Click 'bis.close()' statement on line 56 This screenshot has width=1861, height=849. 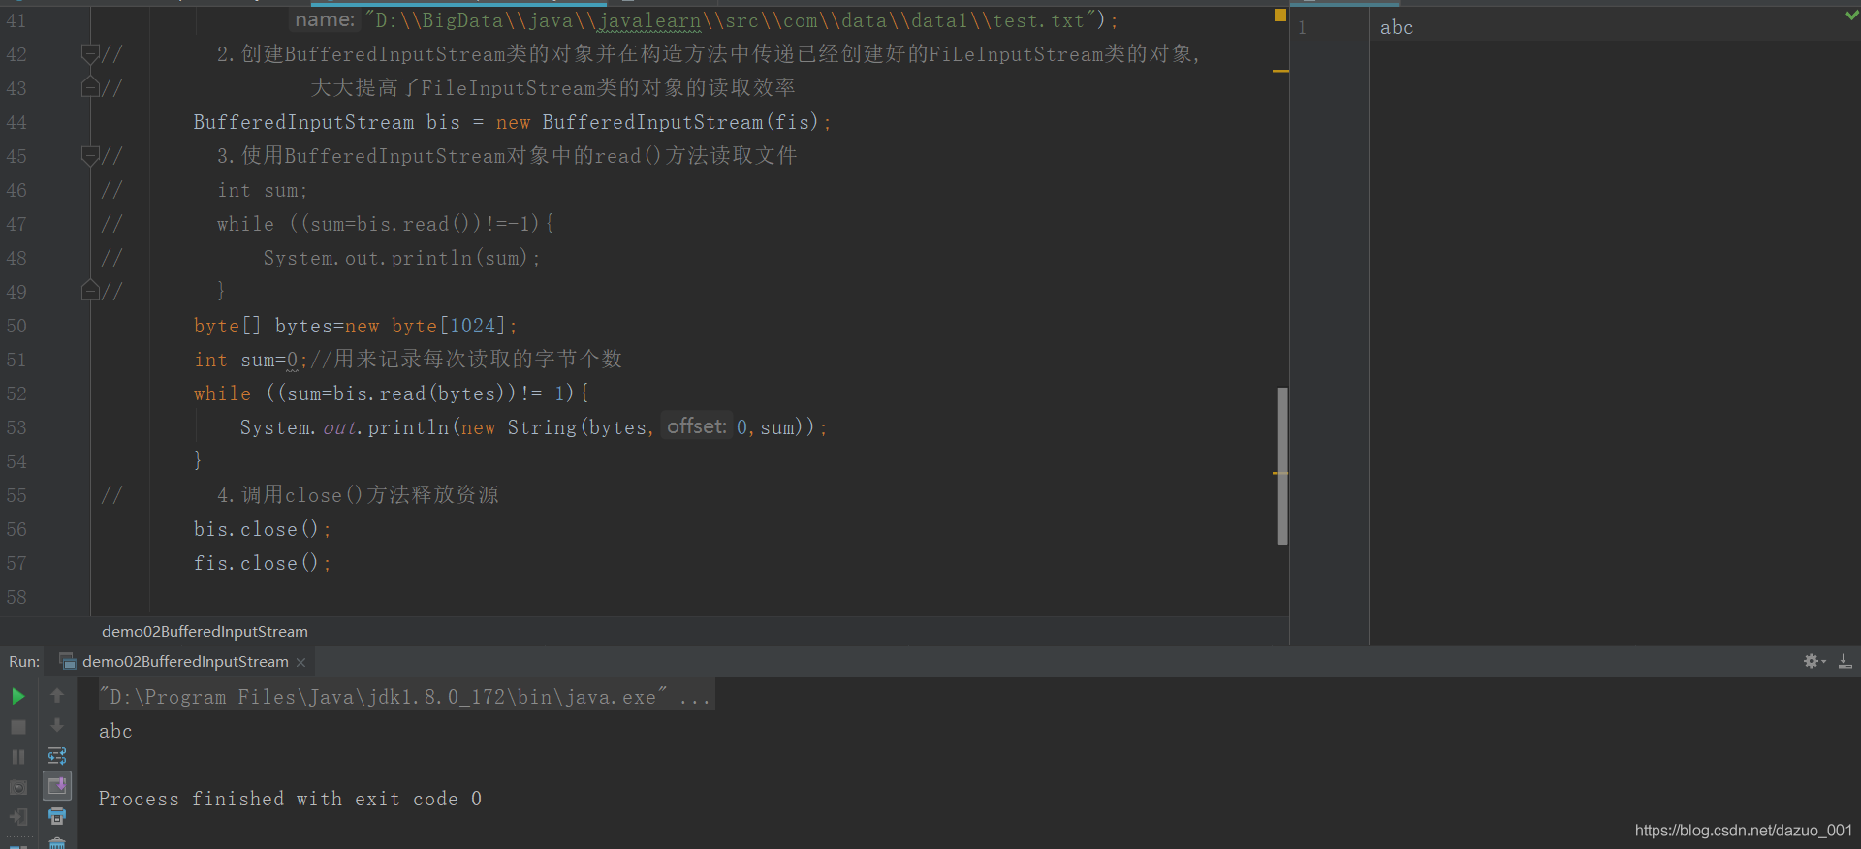(262, 529)
